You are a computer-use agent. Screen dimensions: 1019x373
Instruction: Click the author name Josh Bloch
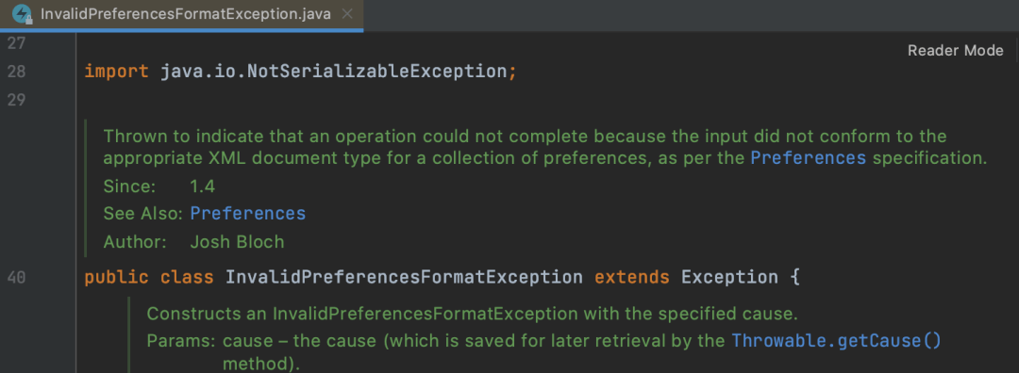click(x=237, y=242)
